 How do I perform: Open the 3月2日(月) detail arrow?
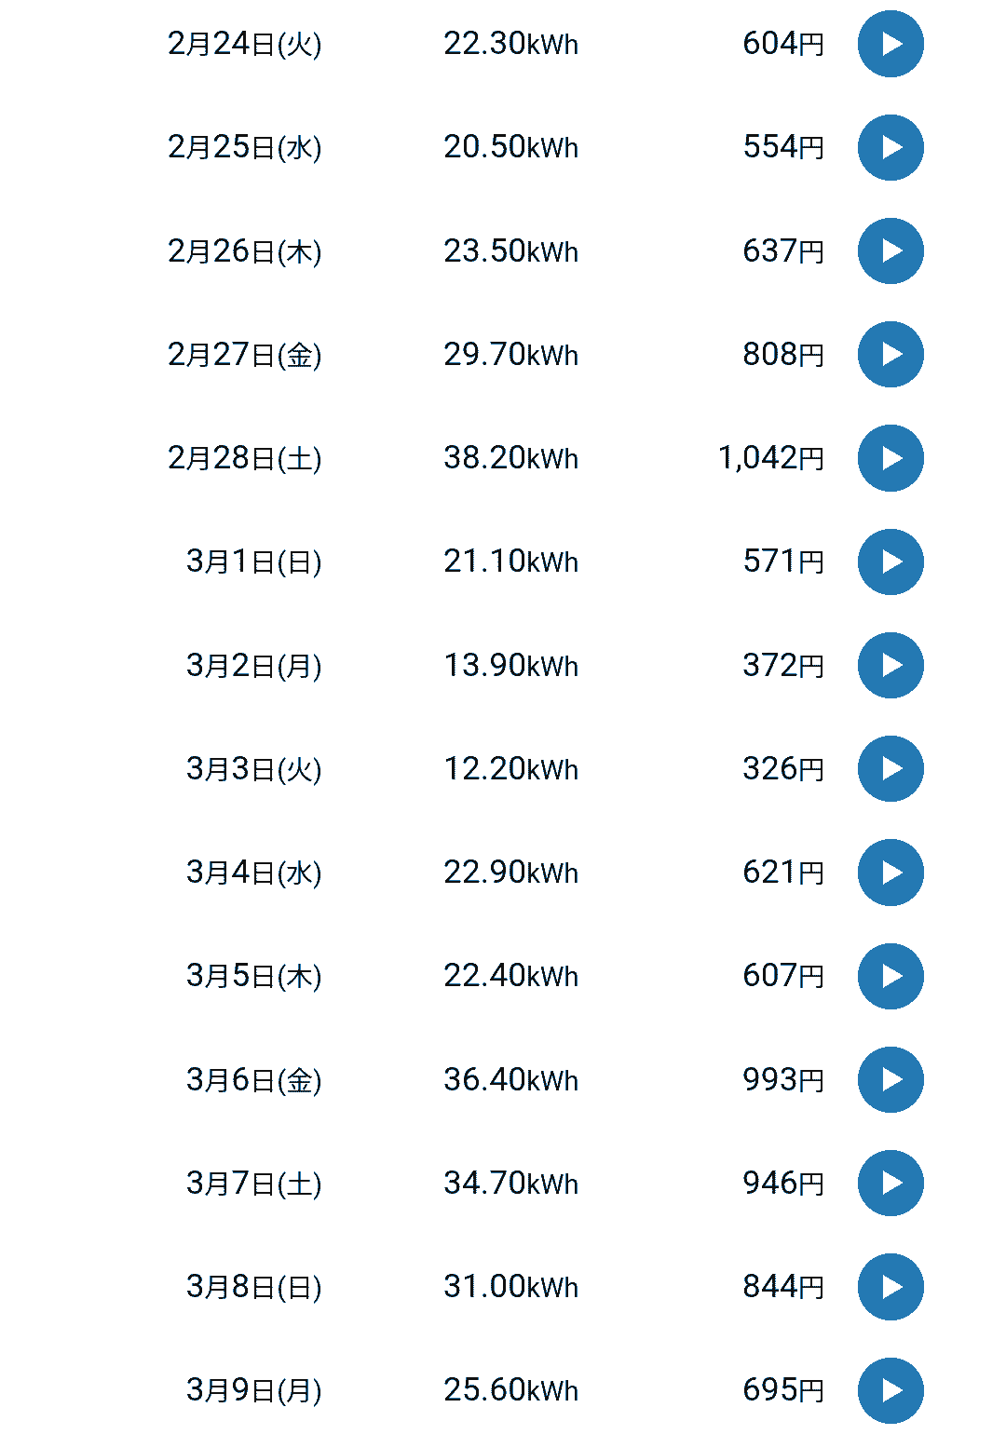pos(890,666)
